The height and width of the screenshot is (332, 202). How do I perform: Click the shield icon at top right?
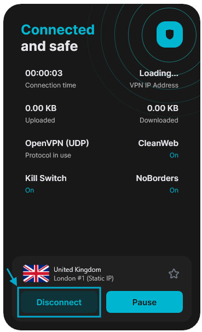click(x=169, y=34)
